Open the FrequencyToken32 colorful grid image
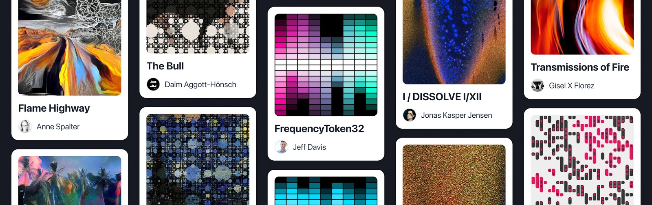The image size is (652, 205). click(x=326, y=65)
